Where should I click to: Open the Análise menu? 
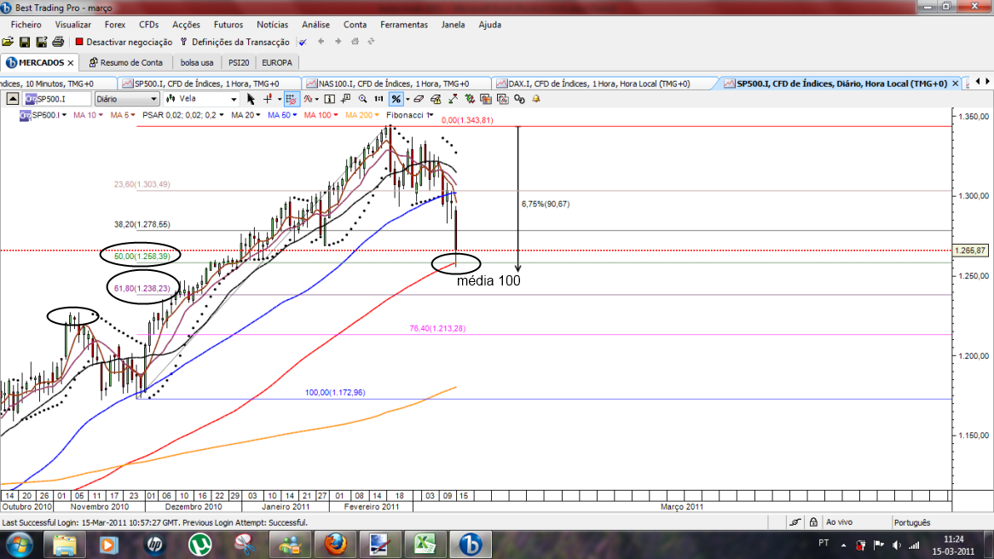(x=315, y=25)
